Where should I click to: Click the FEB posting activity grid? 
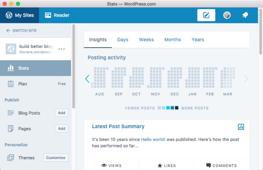coord(210,77)
